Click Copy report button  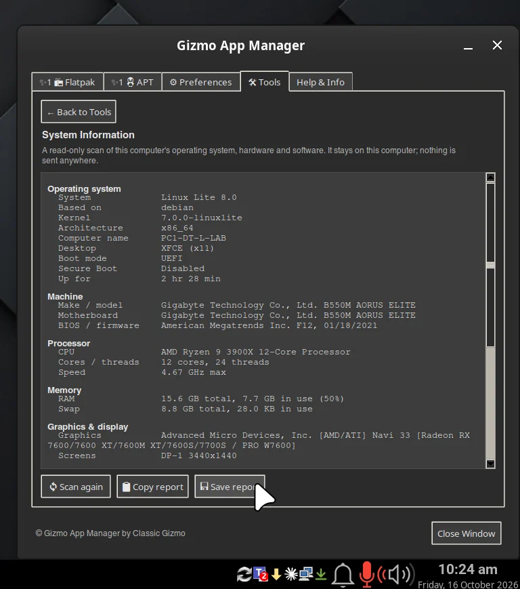[x=153, y=487]
